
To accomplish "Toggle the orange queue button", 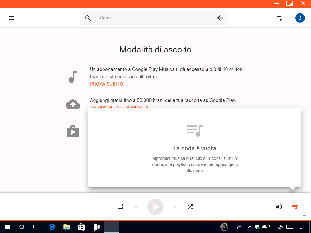I will (x=295, y=207).
